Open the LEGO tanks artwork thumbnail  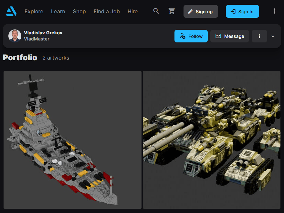tap(211, 140)
